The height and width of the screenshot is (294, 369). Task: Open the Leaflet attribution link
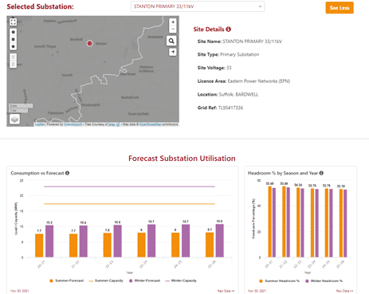pos(40,124)
